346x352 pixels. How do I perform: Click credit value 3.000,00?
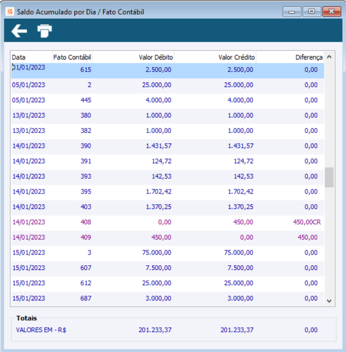pos(240,298)
